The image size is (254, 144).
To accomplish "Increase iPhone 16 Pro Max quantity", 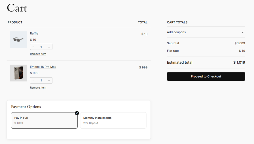I will pyautogui.click(x=49, y=81).
